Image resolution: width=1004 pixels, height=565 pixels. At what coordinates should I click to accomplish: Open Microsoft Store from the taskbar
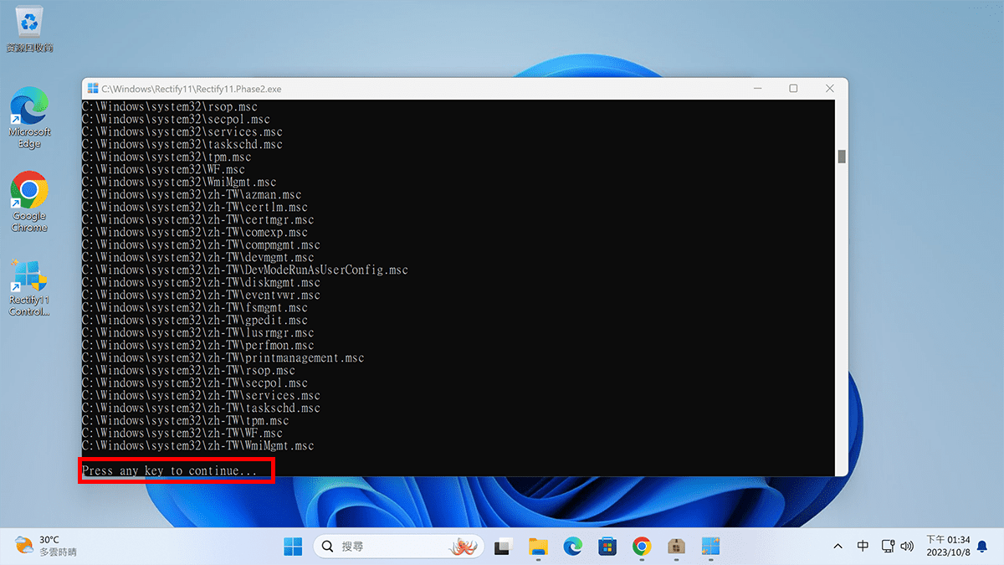(607, 547)
